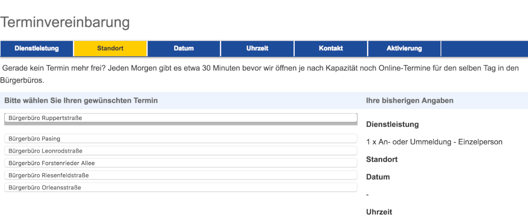Expand Bürgerbüro Forstenrieder Allee
The height and width of the screenshot is (222, 528).
coord(181,163)
